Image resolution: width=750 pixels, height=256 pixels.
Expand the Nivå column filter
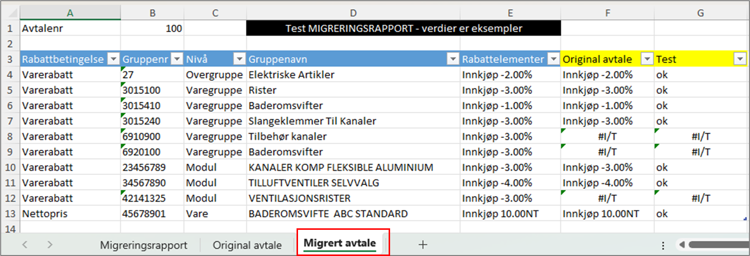point(240,59)
